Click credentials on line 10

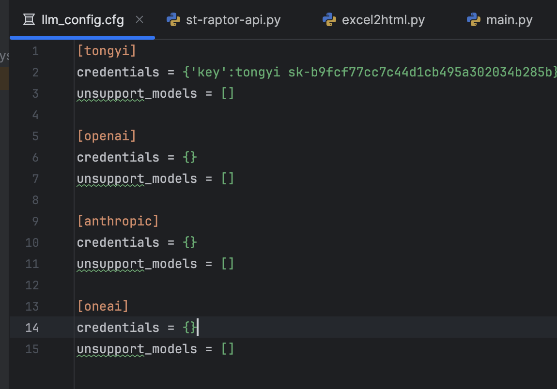118,242
